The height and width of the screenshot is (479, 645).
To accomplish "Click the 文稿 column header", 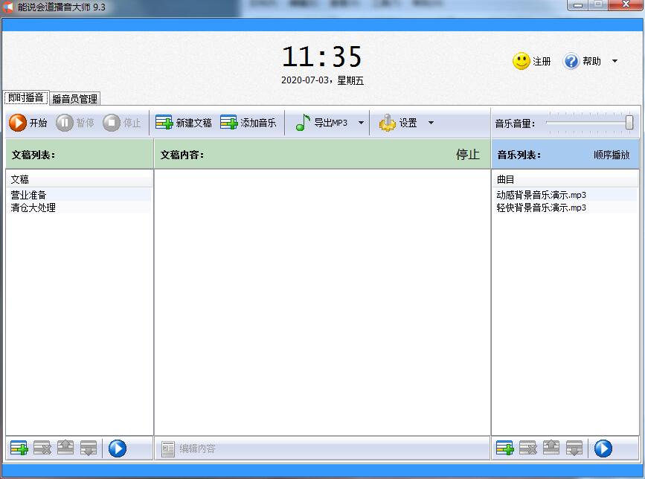I will (x=79, y=179).
